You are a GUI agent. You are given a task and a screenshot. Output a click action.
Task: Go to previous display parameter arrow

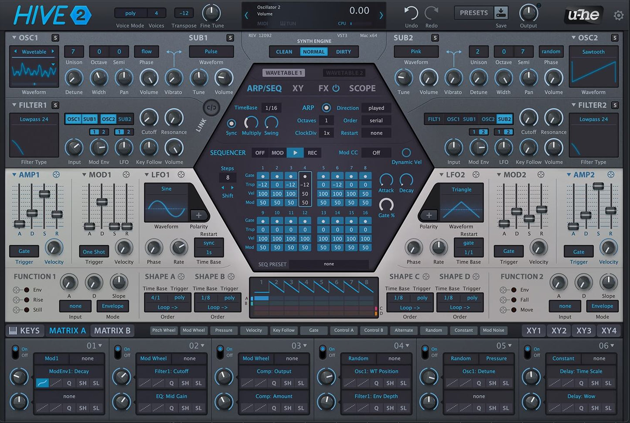pos(246,16)
